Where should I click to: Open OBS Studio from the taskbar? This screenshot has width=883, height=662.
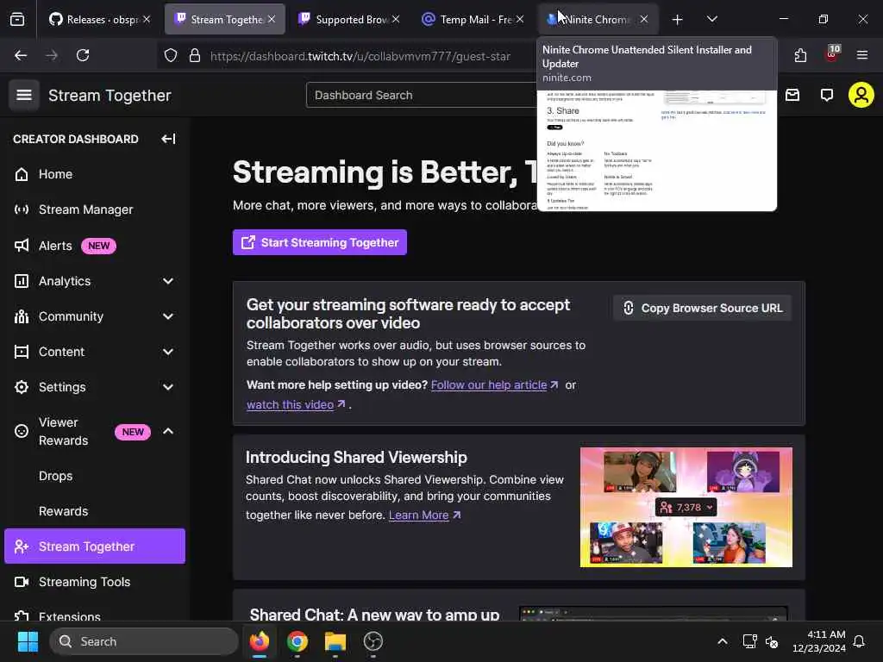tap(373, 641)
